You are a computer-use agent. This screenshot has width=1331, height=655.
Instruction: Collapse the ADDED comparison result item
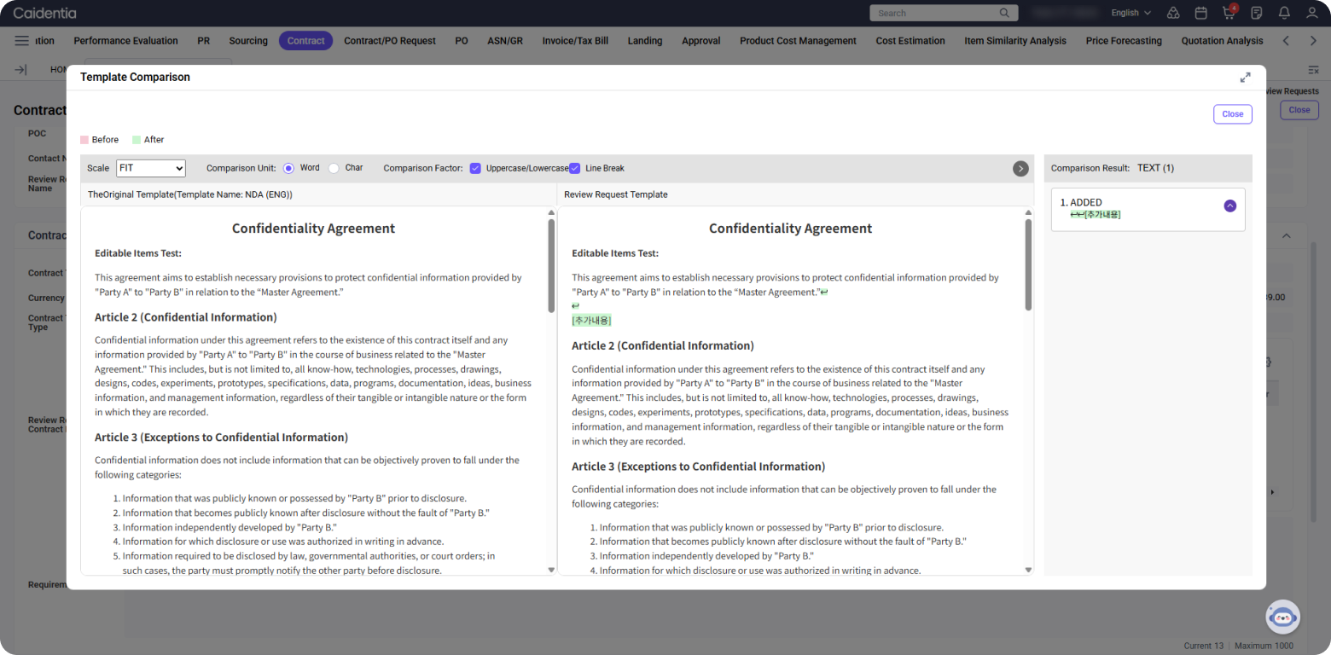click(x=1229, y=206)
